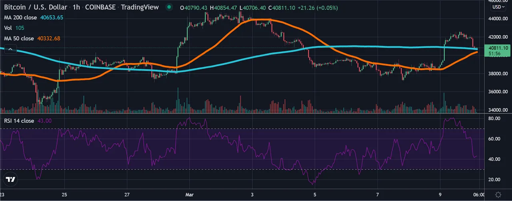
Task: Click the 36000.00 price axis label
Action: click(x=497, y=92)
